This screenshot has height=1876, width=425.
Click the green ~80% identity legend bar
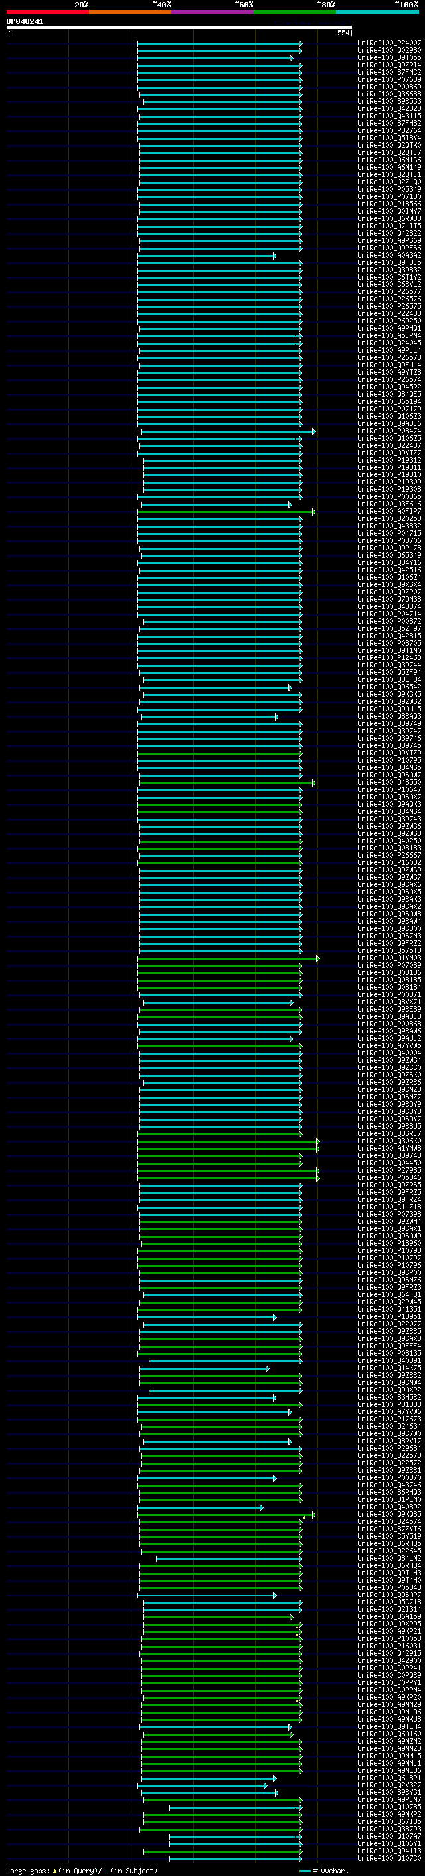coord(295,13)
